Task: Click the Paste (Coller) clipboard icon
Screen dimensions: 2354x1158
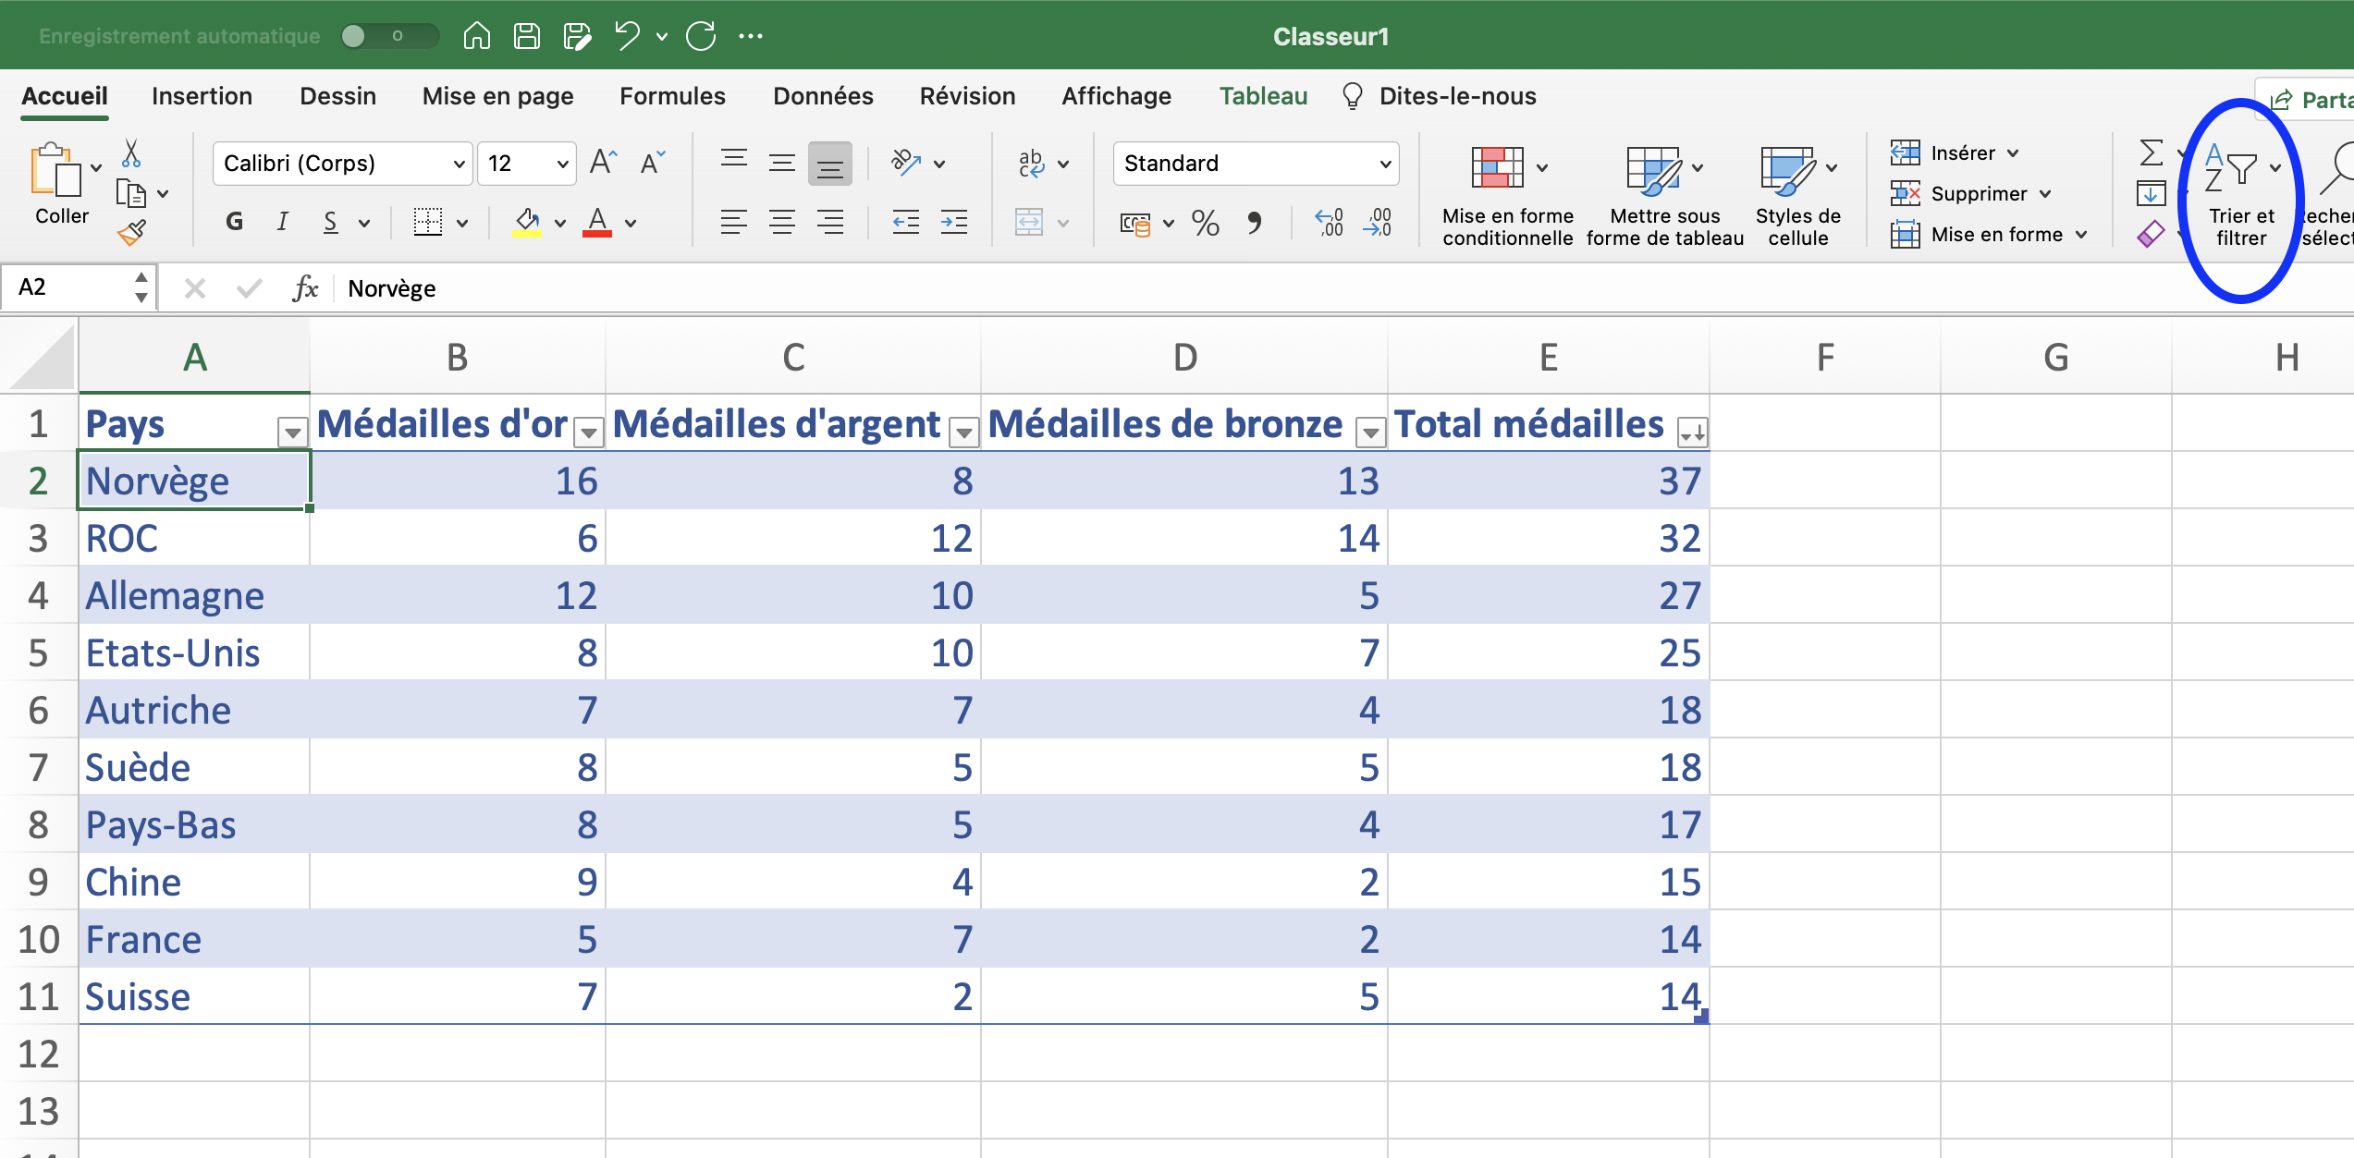Action: click(x=55, y=170)
